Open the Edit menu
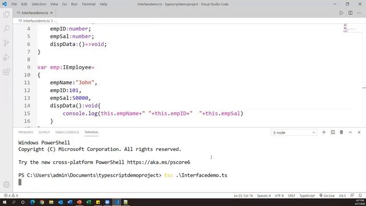This screenshot has height=206, width=366. 24,4
